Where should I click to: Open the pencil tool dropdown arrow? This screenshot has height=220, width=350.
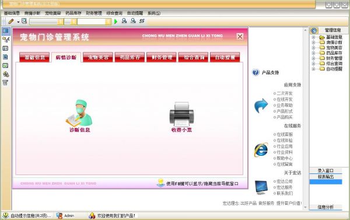pos(18,22)
